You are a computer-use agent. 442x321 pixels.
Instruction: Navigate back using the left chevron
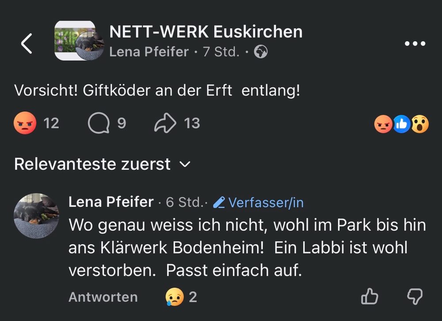click(x=26, y=43)
